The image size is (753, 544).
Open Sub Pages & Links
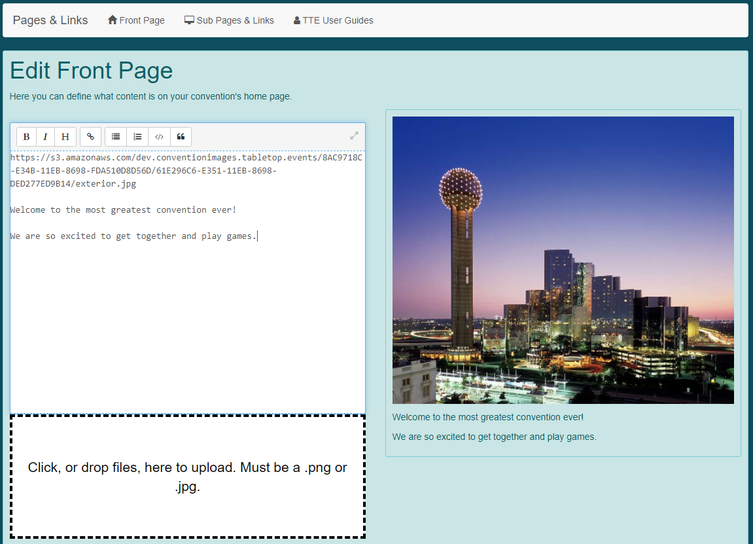point(229,20)
